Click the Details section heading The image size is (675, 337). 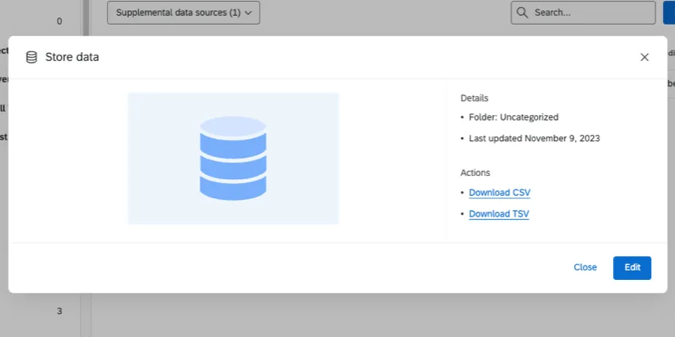pyautogui.click(x=474, y=98)
